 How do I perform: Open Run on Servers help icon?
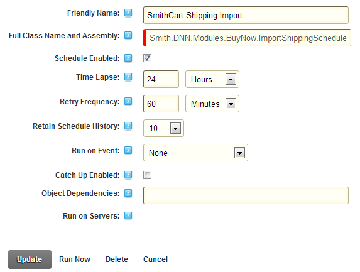128,215
